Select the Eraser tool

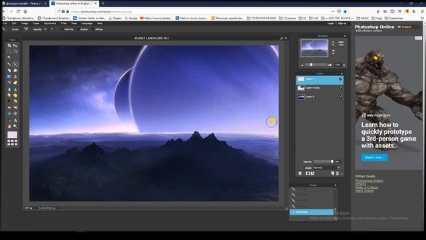(x=9, y=71)
